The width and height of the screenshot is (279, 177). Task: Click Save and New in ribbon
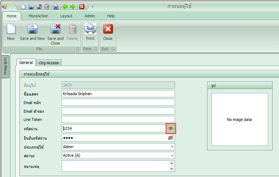32,32
